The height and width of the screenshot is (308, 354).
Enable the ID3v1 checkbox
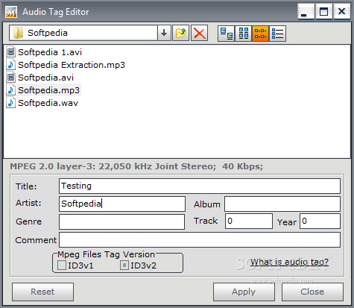click(62, 265)
